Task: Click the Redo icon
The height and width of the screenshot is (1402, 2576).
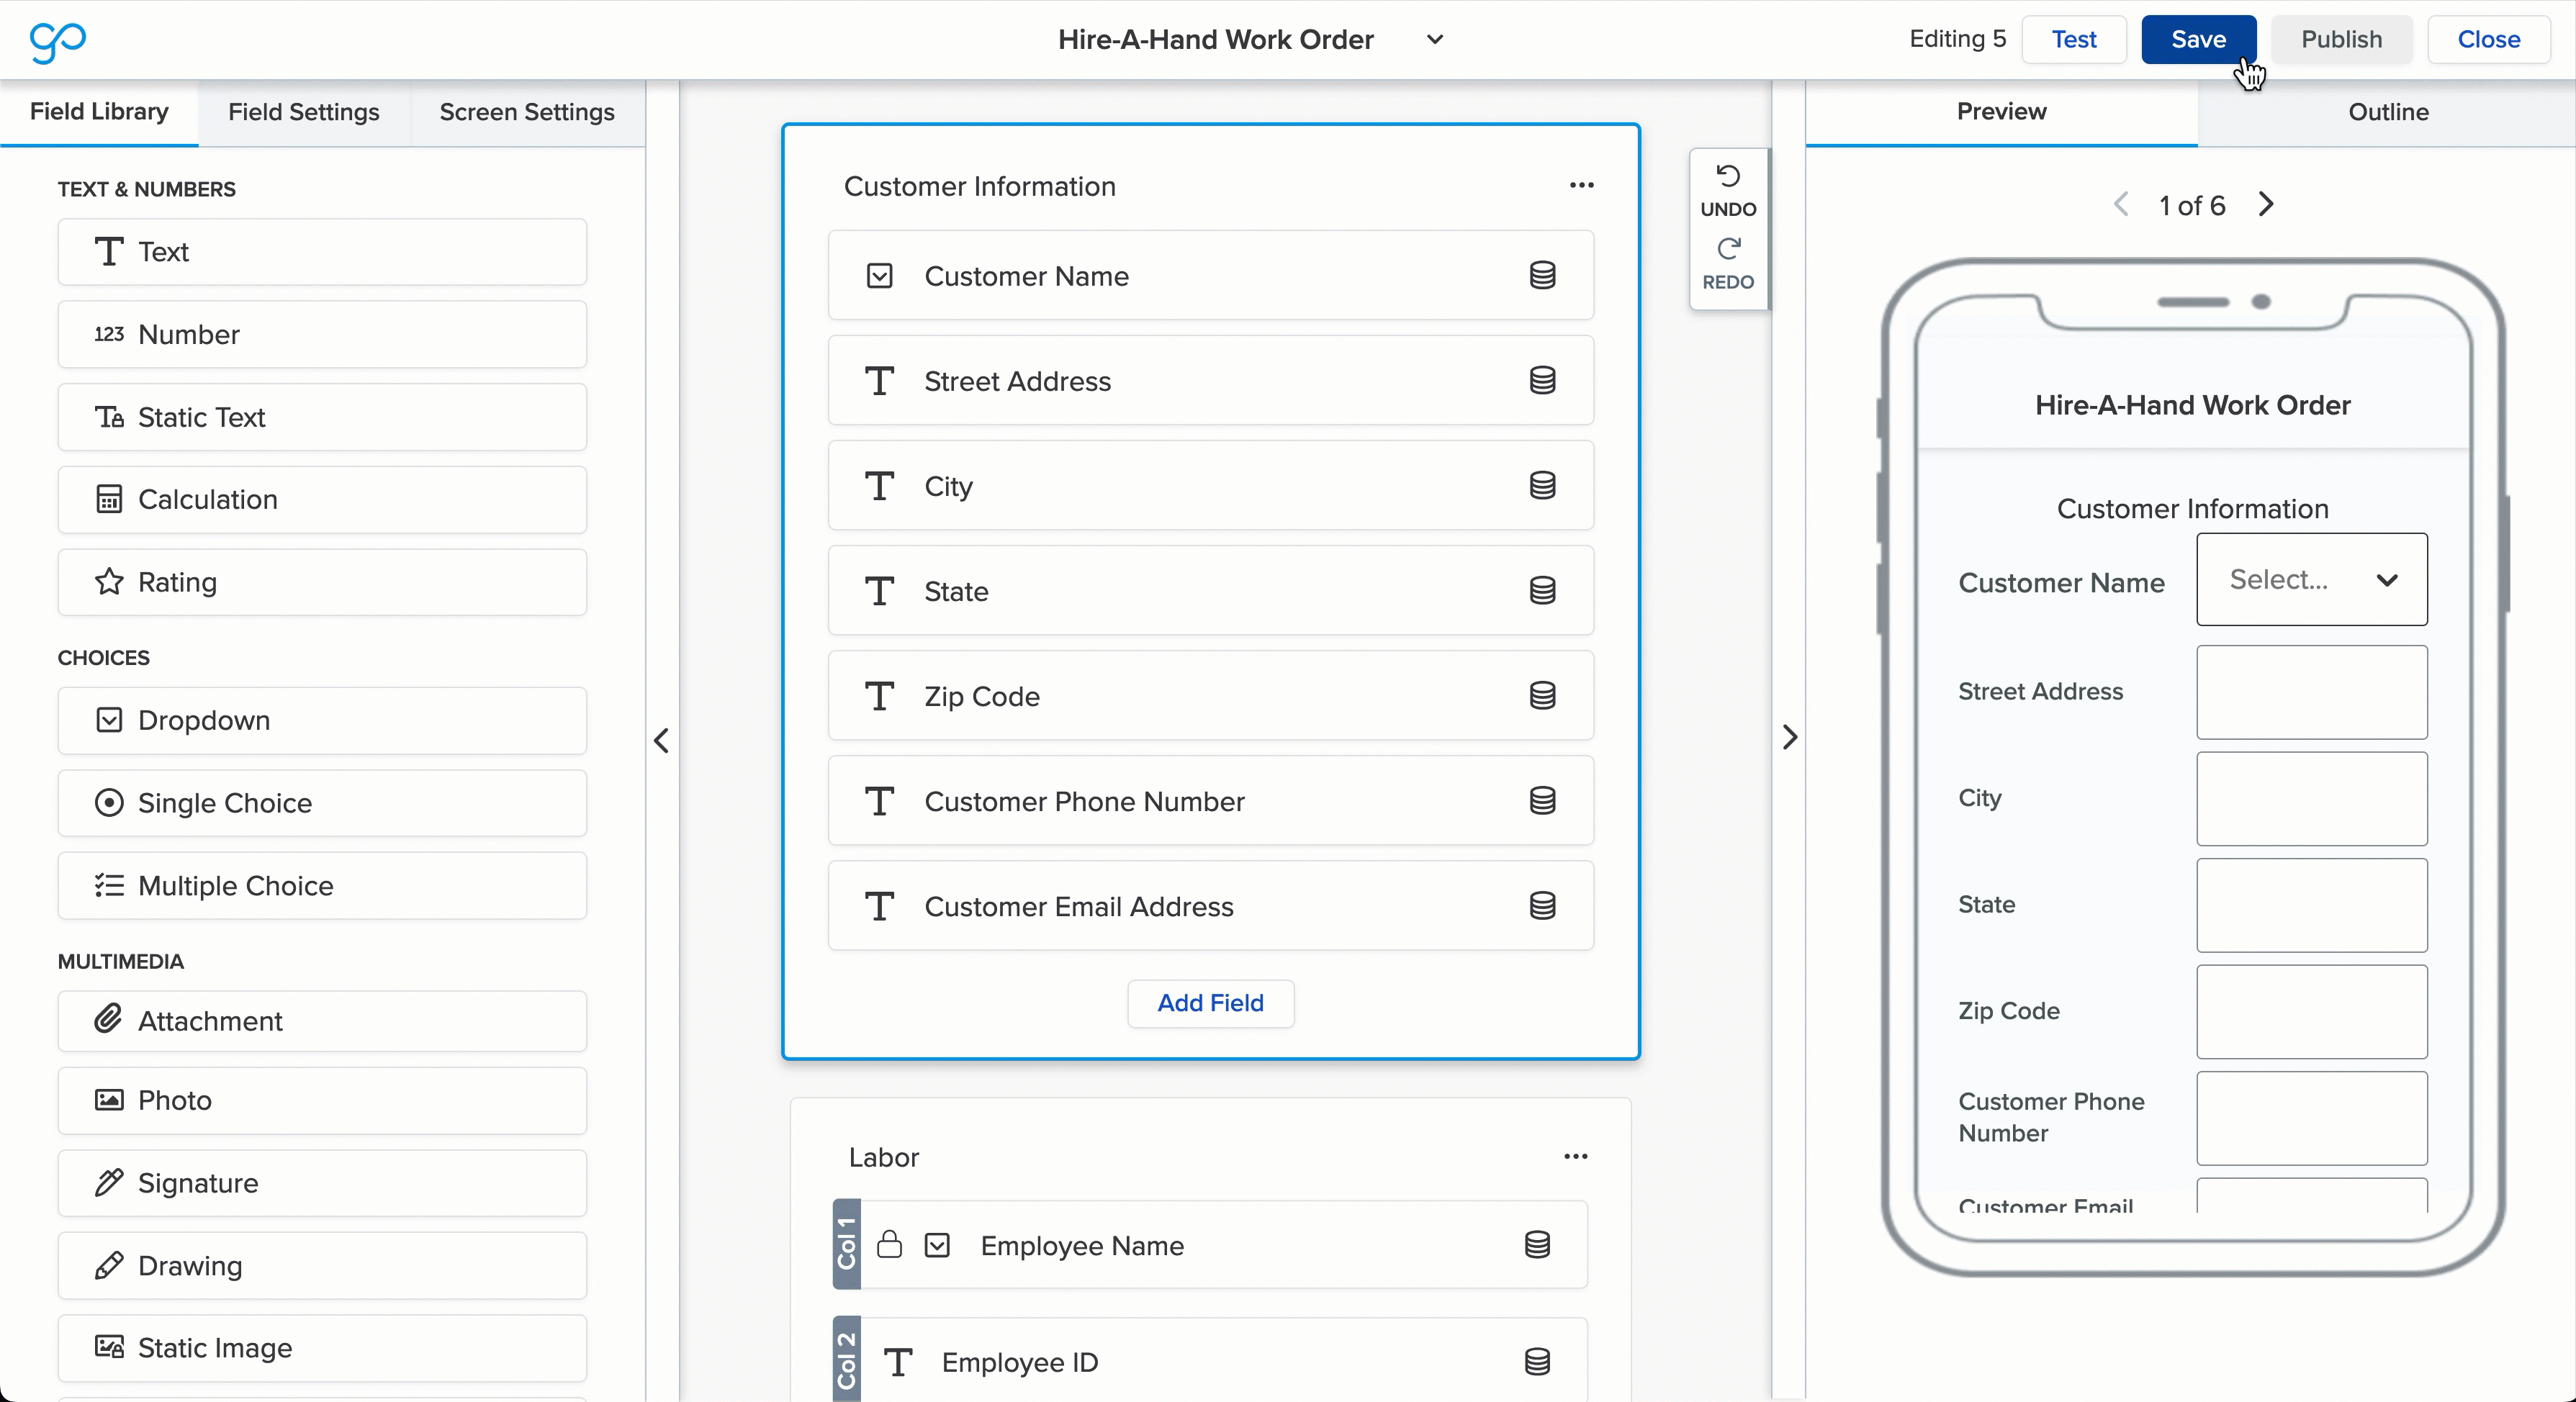Action: click(1728, 249)
